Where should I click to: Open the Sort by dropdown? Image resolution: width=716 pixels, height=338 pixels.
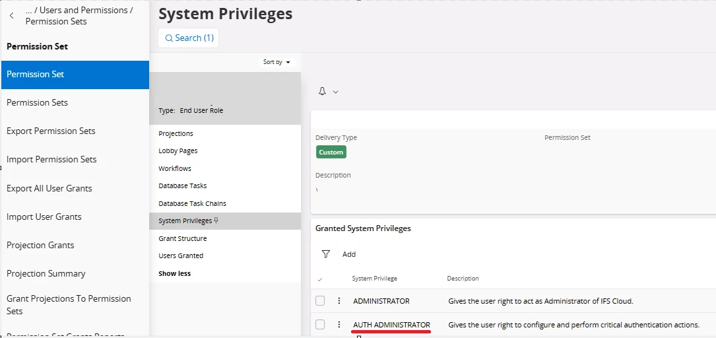[277, 62]
